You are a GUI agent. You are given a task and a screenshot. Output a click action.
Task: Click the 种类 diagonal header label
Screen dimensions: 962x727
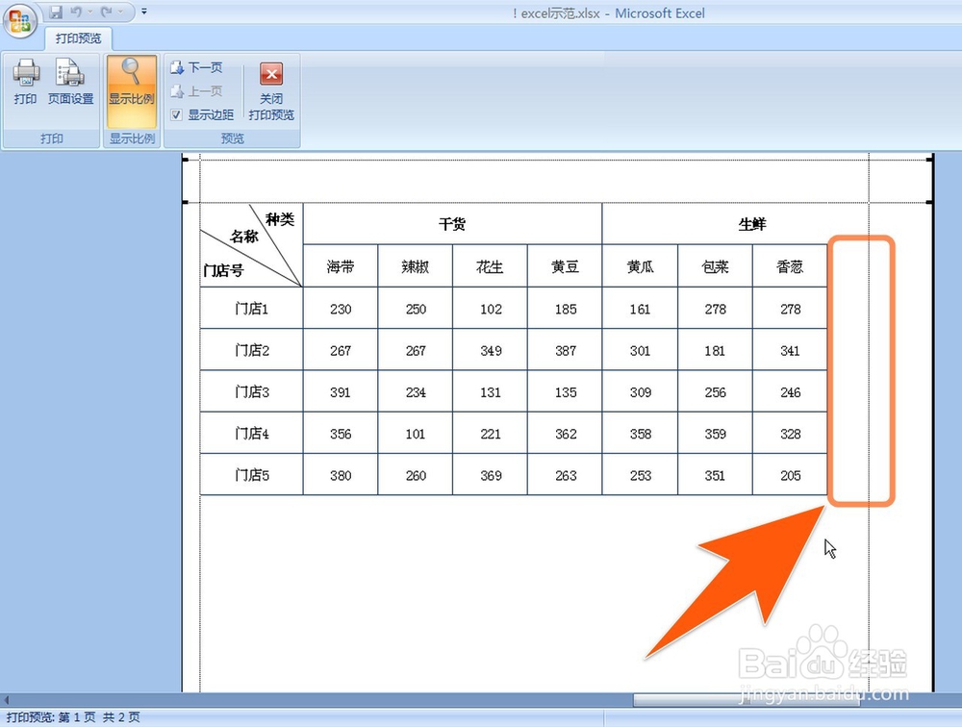[280, 219]
